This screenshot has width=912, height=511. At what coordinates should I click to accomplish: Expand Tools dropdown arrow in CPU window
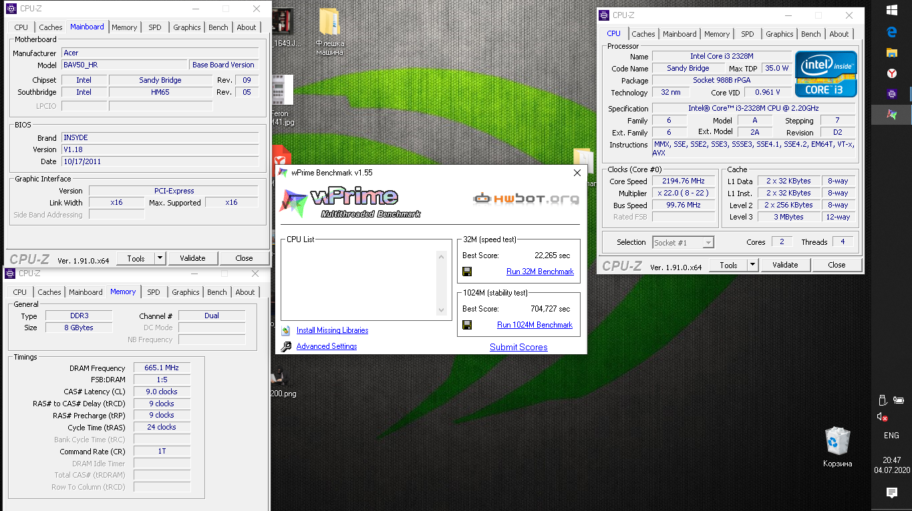(x=753, y=265)
